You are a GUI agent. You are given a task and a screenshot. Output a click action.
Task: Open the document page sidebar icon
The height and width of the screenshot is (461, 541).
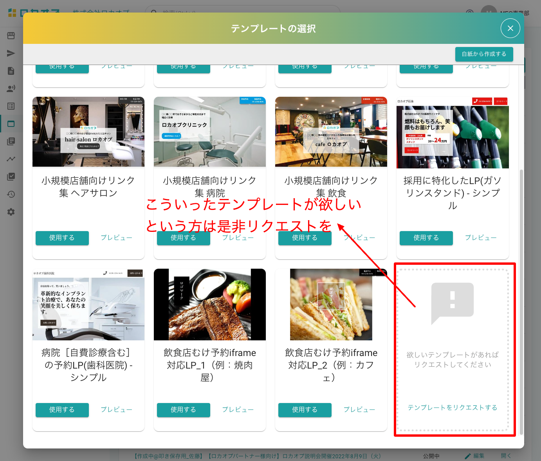pos(11,71)
